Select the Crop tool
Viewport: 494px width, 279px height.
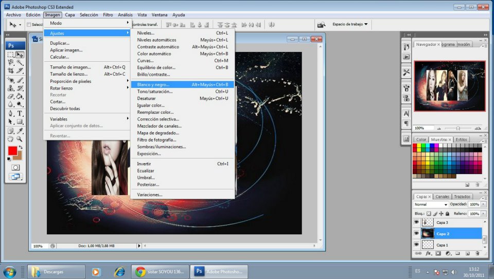pyautogui.click(x=11, y=71)
